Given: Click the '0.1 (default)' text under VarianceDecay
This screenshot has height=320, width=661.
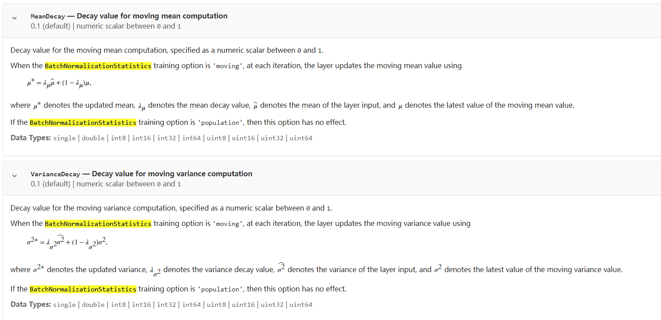Looking at the screenshot, I should coord(51,184).
